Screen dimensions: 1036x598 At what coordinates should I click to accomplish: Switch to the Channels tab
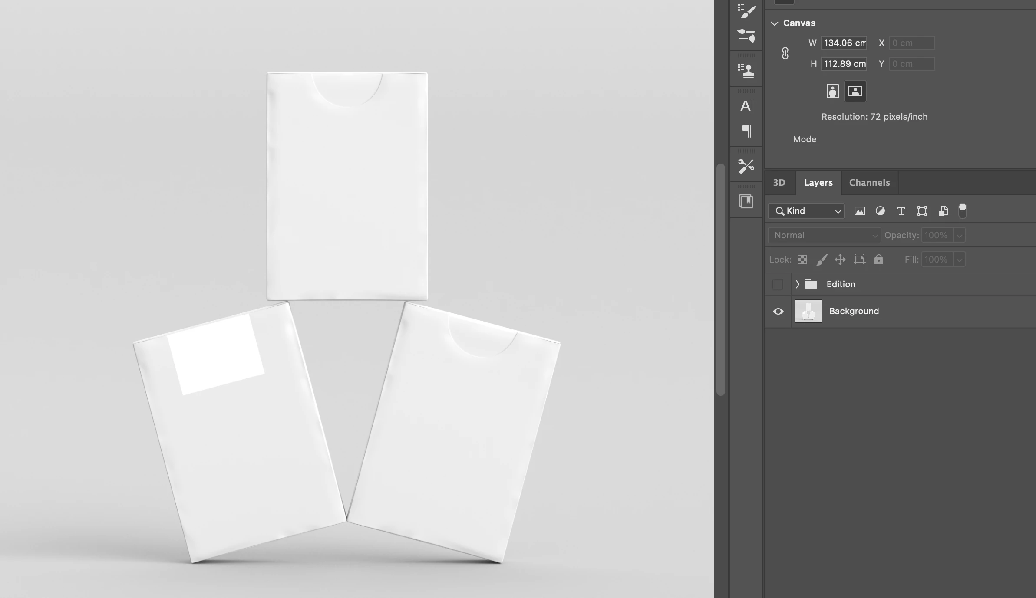[869, 183]
